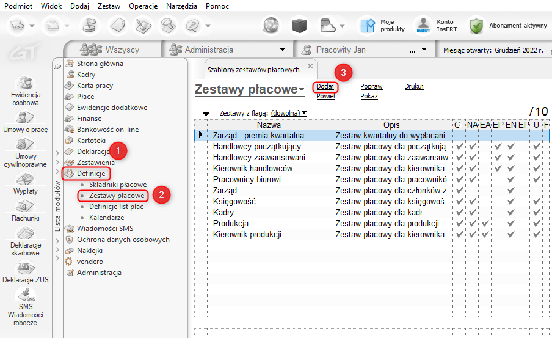This screenshot has width=552, height=338.
Task: Click the dark cube toolbar icon
Action: 299,26
